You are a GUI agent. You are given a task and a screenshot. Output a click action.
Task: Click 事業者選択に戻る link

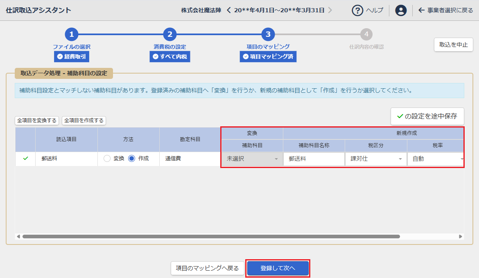tap(446, 10)
